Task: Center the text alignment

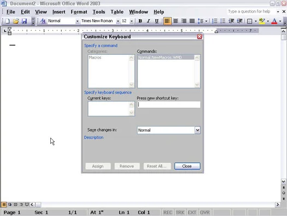Action: point(175,21)
